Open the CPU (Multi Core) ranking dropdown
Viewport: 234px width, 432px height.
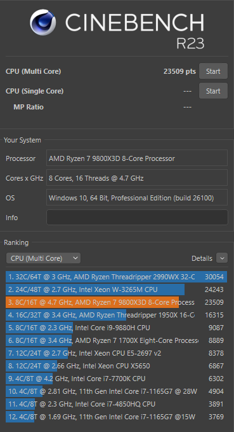(x=43, y=258)
